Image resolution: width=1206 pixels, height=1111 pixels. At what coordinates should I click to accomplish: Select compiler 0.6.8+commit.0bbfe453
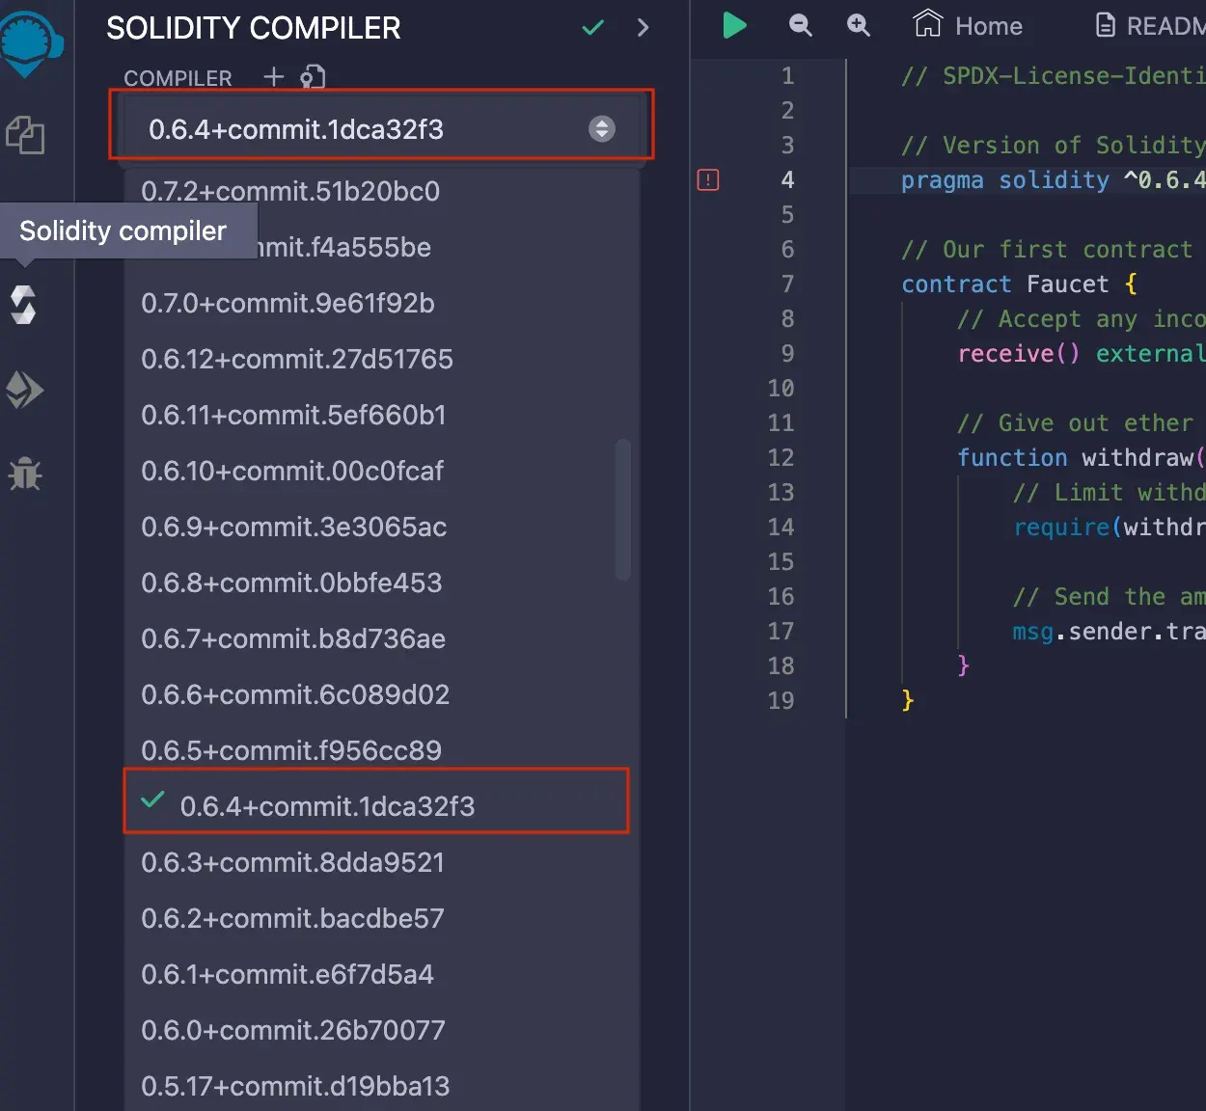click(381, 583)
